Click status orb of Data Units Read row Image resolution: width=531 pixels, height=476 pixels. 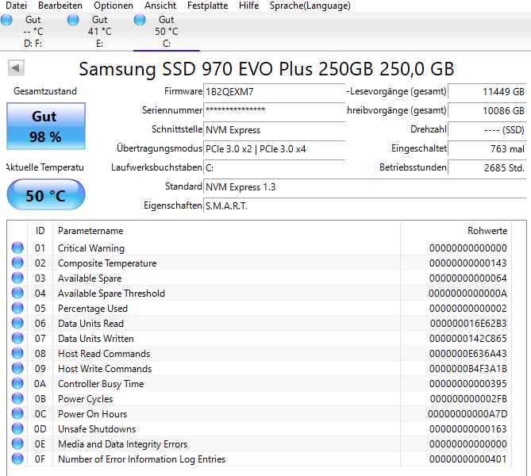click(17, 323)
